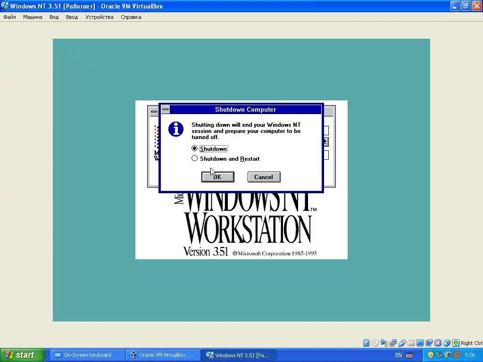Click the shared folders indicator icon
The width and height of the screenshot is (483, 362).
[x=411, y=343]
